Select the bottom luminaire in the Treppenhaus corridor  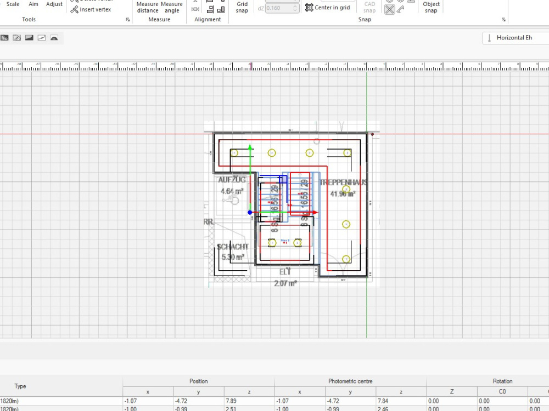point(346,259)
